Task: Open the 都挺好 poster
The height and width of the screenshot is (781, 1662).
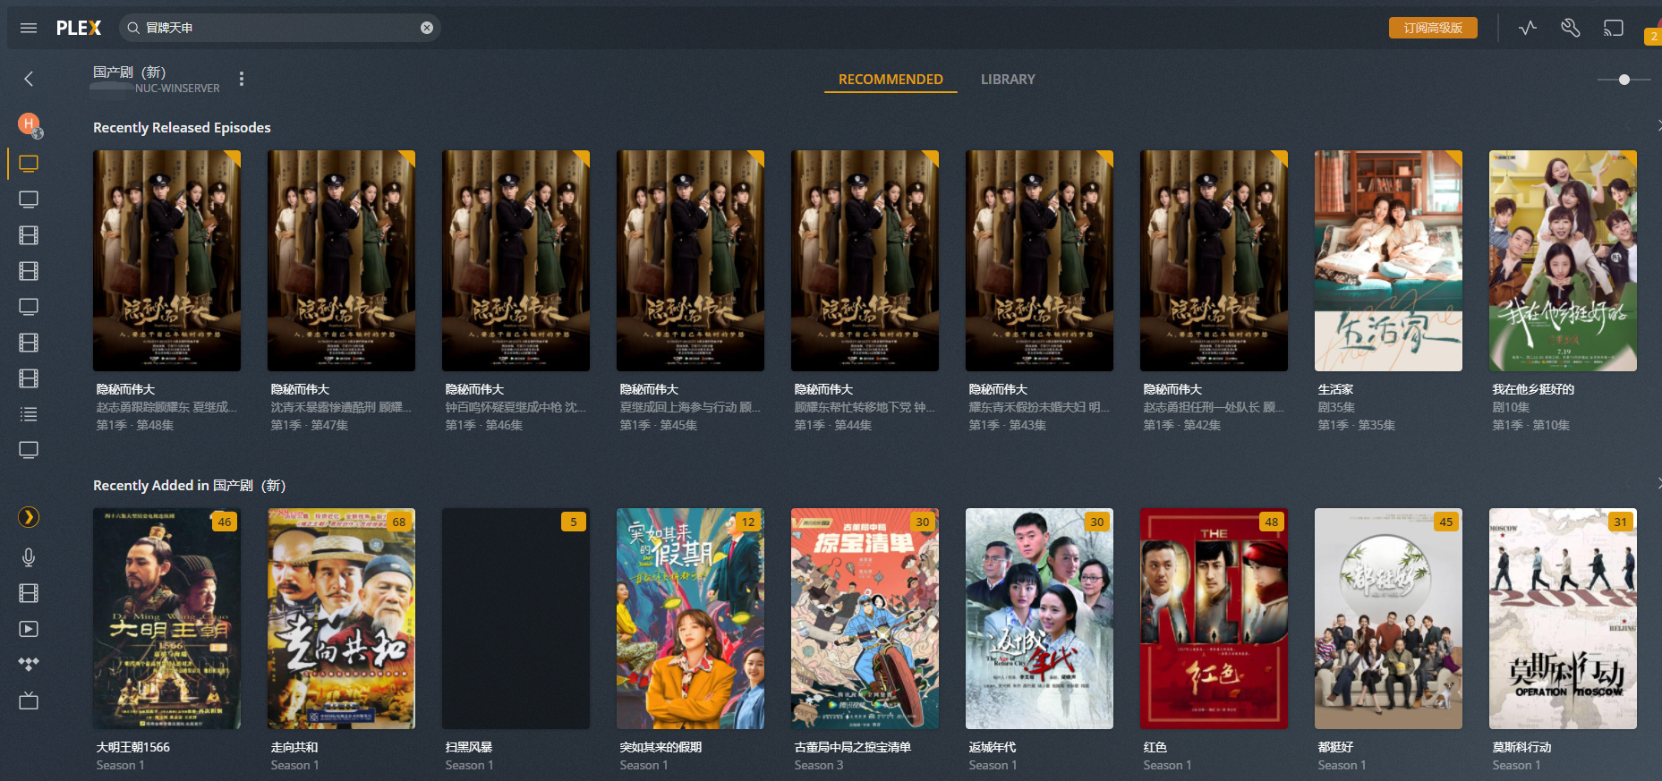Action: 1388,618
